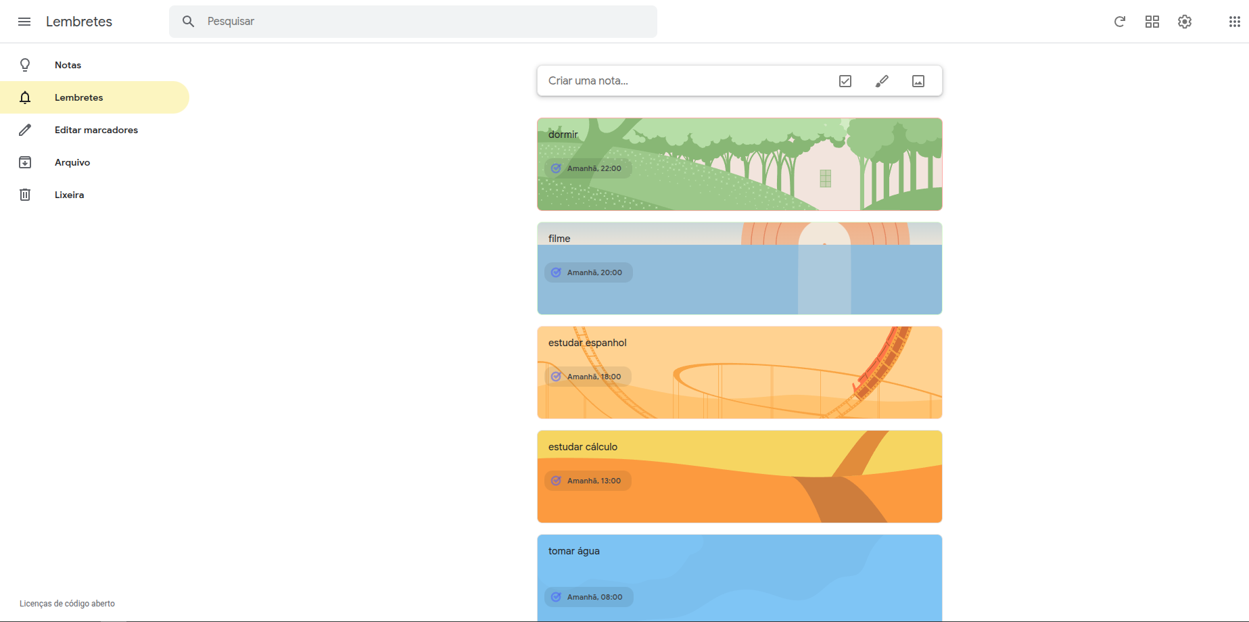This screenshot has height=622, width=1249.
Task: Open the Pesquisar search bar magnifier icon
Action: point(188,21)
